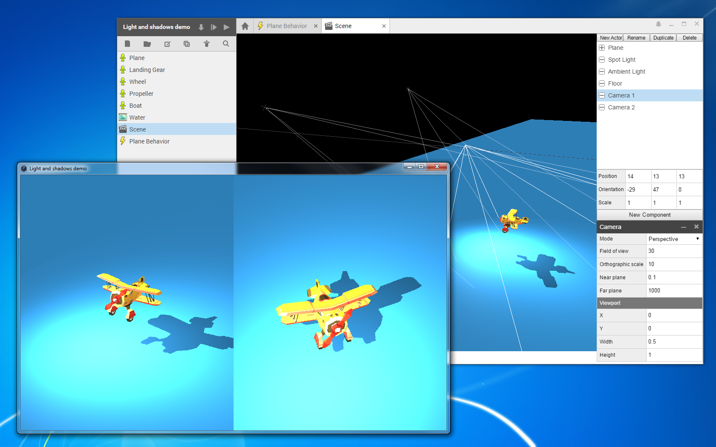Maximize the Light and shadows demo game window
Screen dimensions: 716x447
pos(421,166)
